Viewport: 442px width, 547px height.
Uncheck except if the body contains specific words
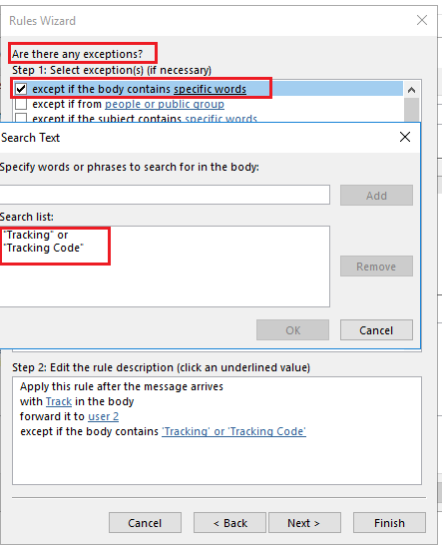(x=21, y=89)
